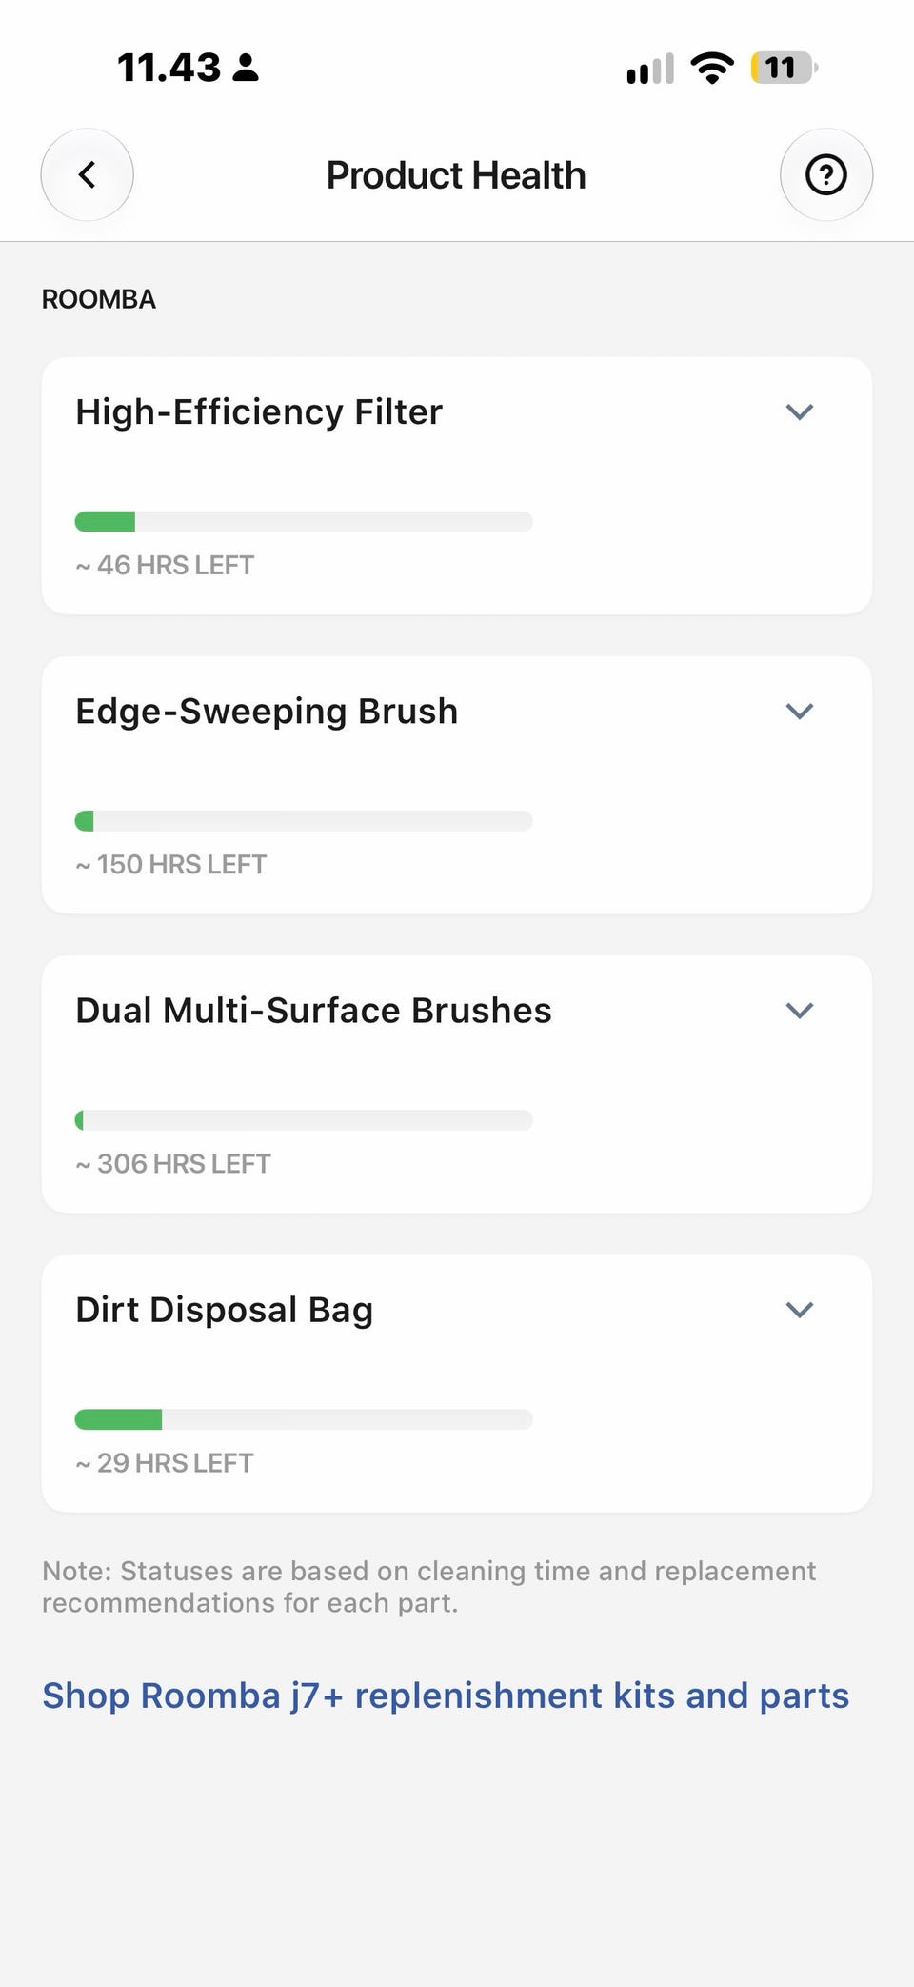Tap the battery indicator showing 11
914x1987 pixels.
pyautogui.click(x=784, y=68)
